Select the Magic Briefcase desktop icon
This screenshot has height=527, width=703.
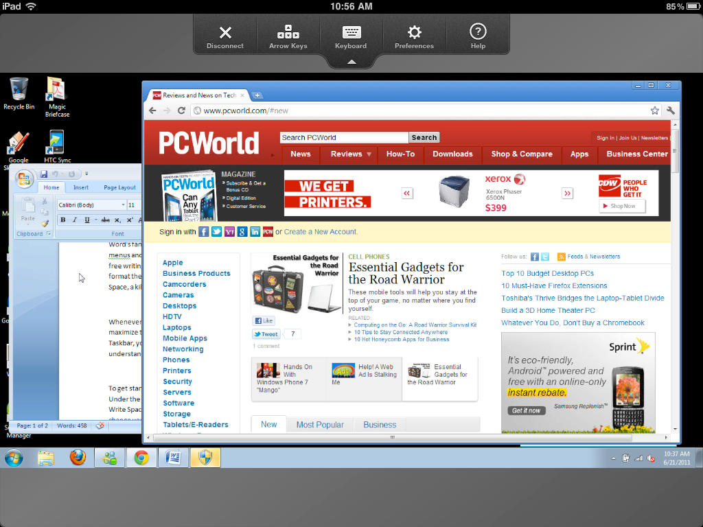(58, 97)
